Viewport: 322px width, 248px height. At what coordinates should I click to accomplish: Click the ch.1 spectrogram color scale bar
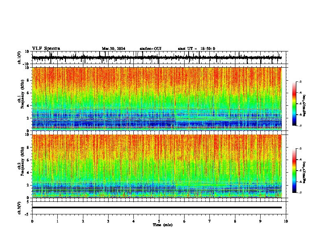click(x=294, y=104)
